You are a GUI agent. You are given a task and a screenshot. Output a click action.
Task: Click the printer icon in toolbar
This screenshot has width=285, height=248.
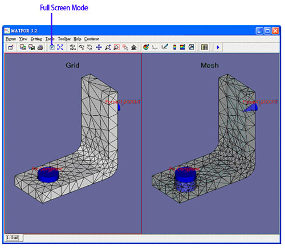tap(40, 47)
